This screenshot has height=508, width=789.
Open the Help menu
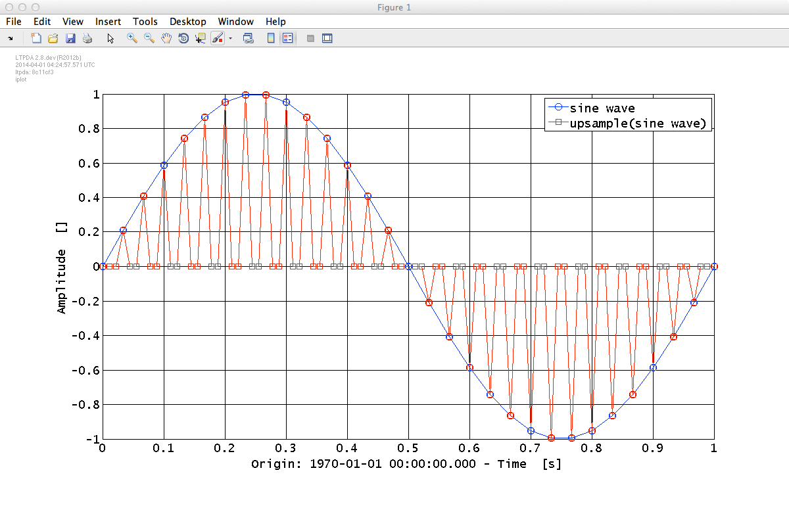(x=275, y=22)
